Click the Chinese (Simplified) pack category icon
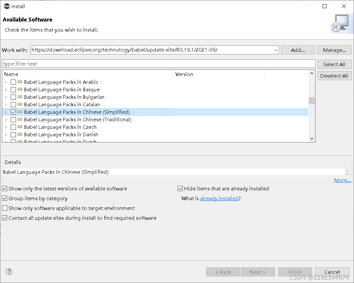 [x=20, y=112]
